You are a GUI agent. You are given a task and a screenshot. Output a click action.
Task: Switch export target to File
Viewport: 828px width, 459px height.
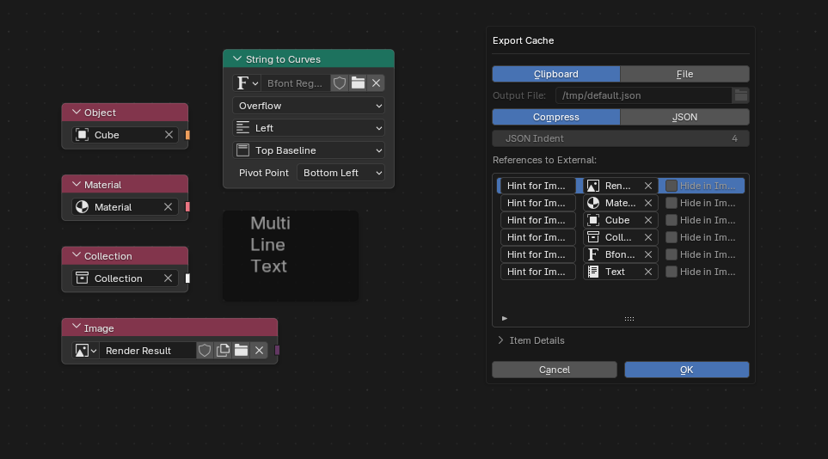tap(684, 74)
